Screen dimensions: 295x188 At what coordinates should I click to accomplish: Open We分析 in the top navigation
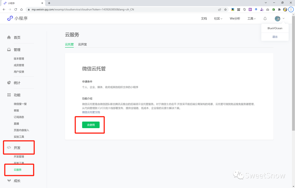[x=235, y=18]
